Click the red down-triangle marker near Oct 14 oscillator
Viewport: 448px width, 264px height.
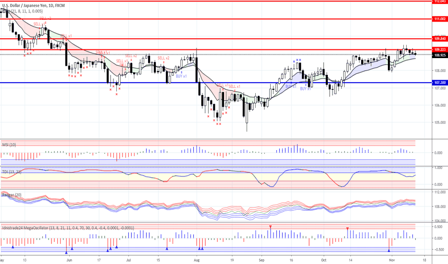(x=348, y=228)
